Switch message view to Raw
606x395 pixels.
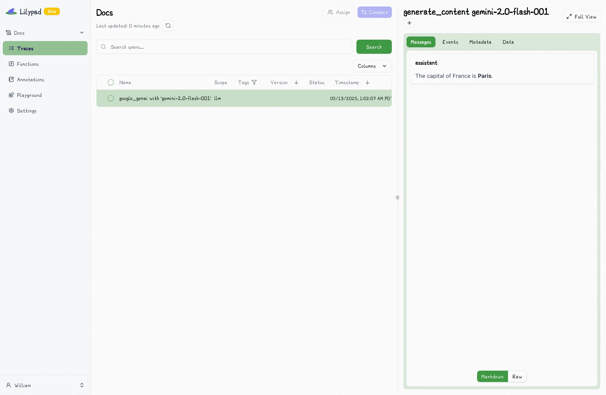coord(517,377)
